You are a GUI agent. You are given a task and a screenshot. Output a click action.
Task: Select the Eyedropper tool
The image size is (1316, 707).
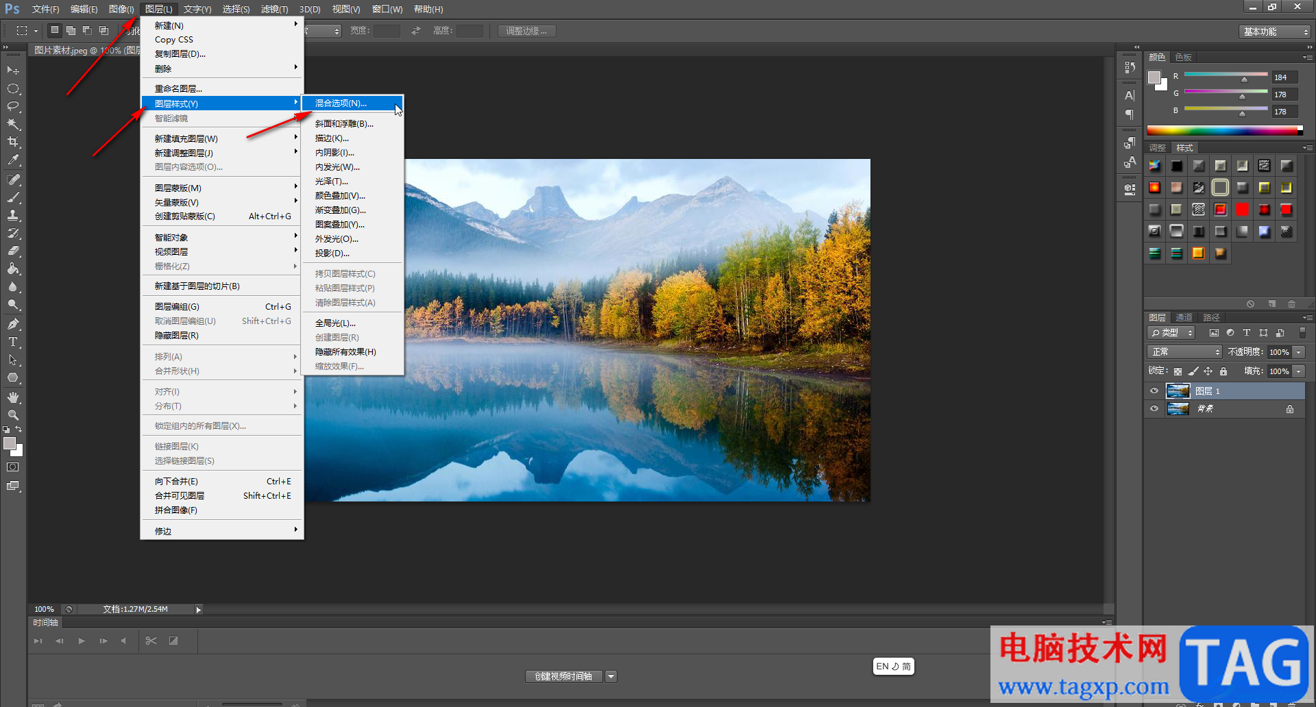pos(13,160)
